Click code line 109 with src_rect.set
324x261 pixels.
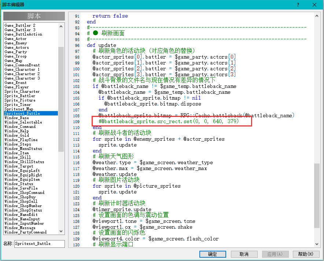169,121
